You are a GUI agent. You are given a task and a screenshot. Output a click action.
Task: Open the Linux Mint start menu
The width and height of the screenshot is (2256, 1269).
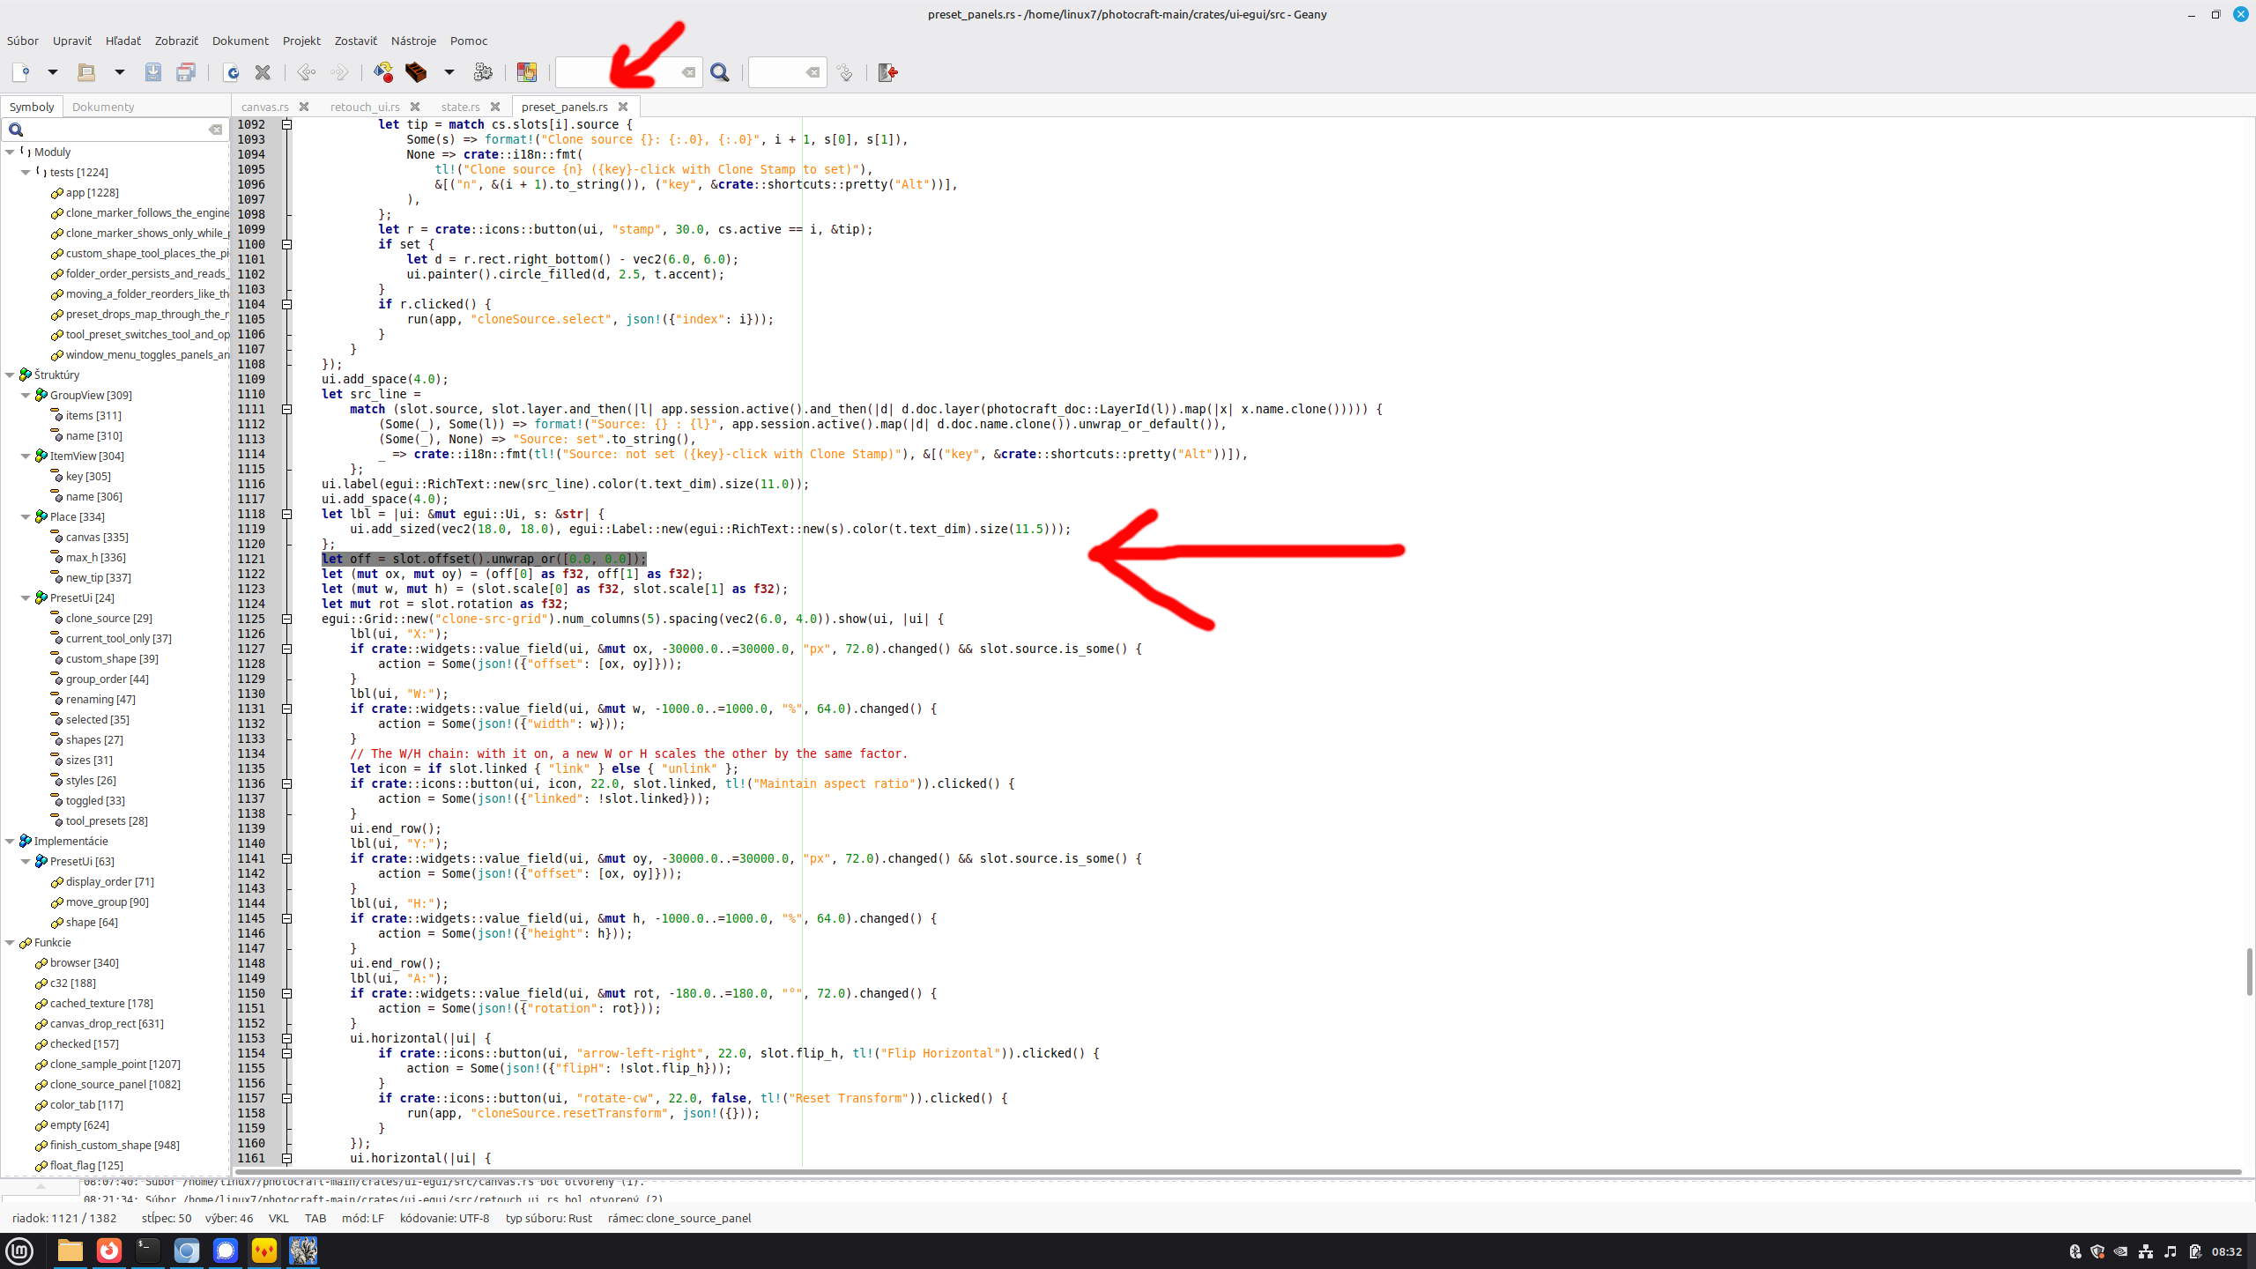pyautogui.click(x=19, y=1250)
